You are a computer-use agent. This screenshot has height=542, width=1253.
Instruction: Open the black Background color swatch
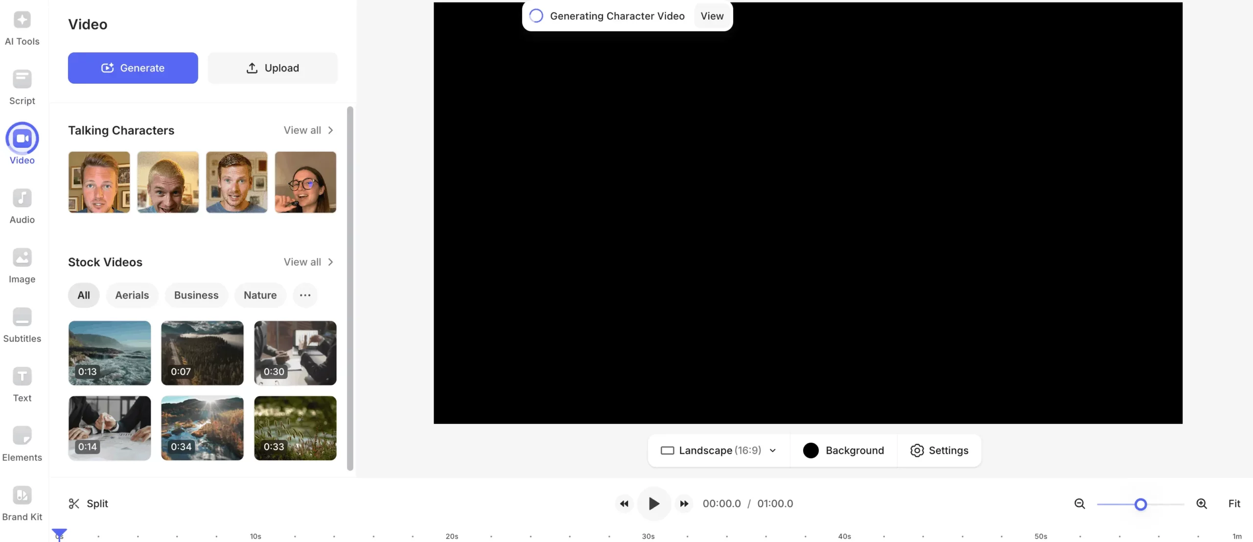tap(811, 450)
